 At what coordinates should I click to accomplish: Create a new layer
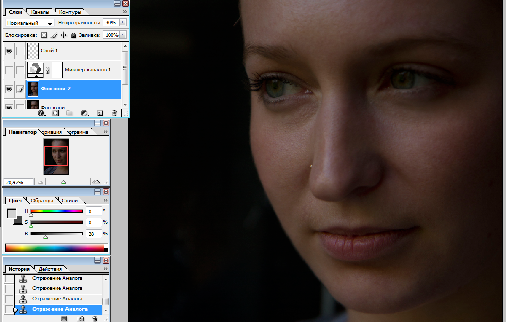(x=100, y=113)
